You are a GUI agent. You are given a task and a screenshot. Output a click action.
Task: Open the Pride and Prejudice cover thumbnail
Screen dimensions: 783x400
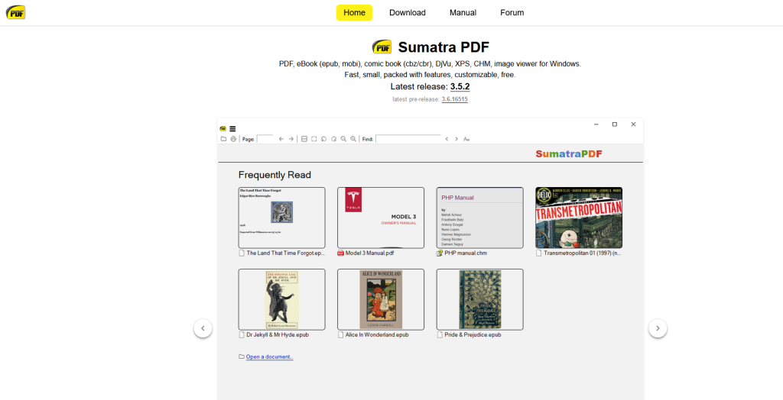coord(480,299)
